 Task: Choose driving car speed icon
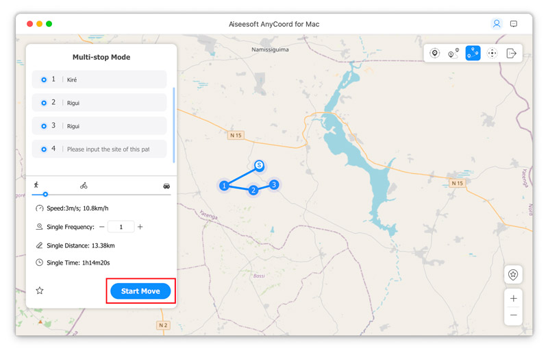[x=166, y=186]
